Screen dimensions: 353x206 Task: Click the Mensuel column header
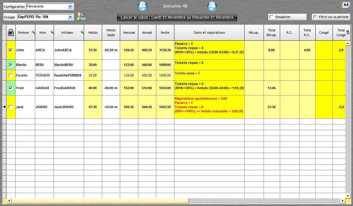point(129,33)
